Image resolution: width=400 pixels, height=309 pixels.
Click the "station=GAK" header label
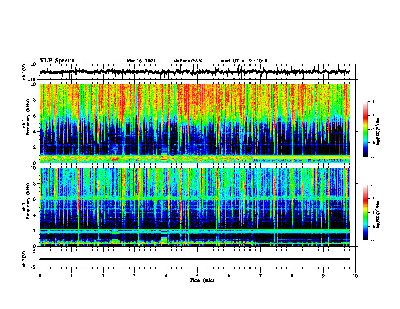(x=188, y=61)
